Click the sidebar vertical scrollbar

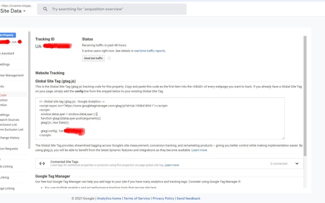[x=30, y=90]
